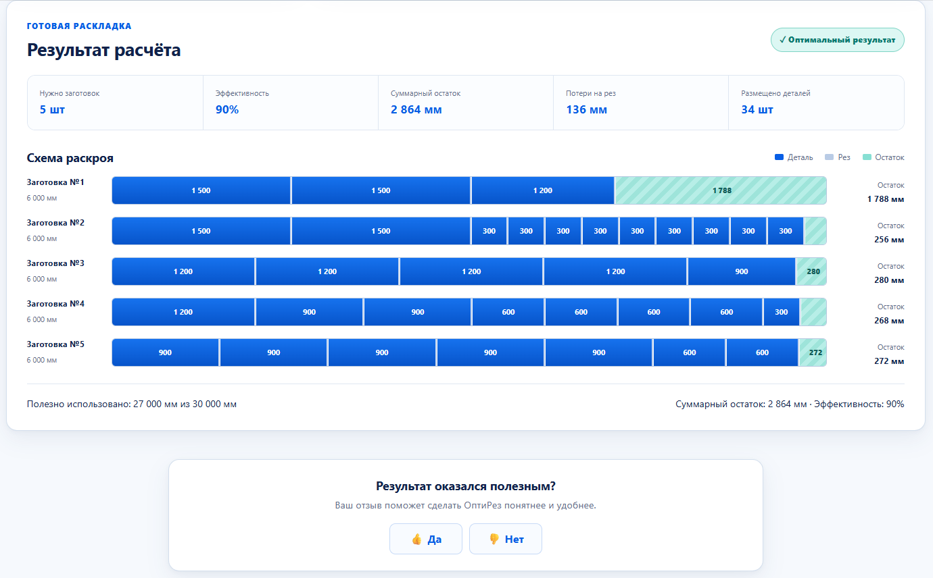This screenshot has width=933, height=578.
Task: Click the '136 мм' Потери на рез value
Action: pos(586,109)
